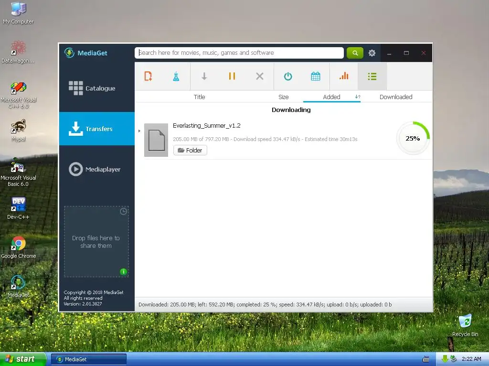Select the Microsoft Visual Basic 6.0 shortcut
Viewport: 489px width, 366px height.
(x=19, y=172)
